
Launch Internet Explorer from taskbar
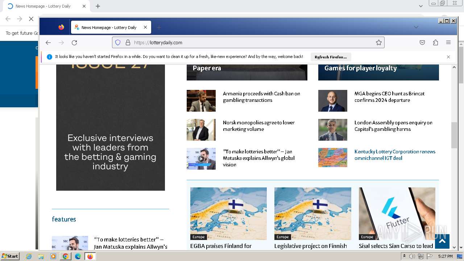[x=29, y=256]
